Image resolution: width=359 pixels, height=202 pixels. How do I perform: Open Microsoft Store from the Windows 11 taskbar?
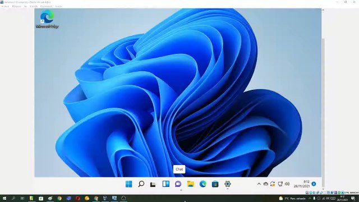[215, 184]
